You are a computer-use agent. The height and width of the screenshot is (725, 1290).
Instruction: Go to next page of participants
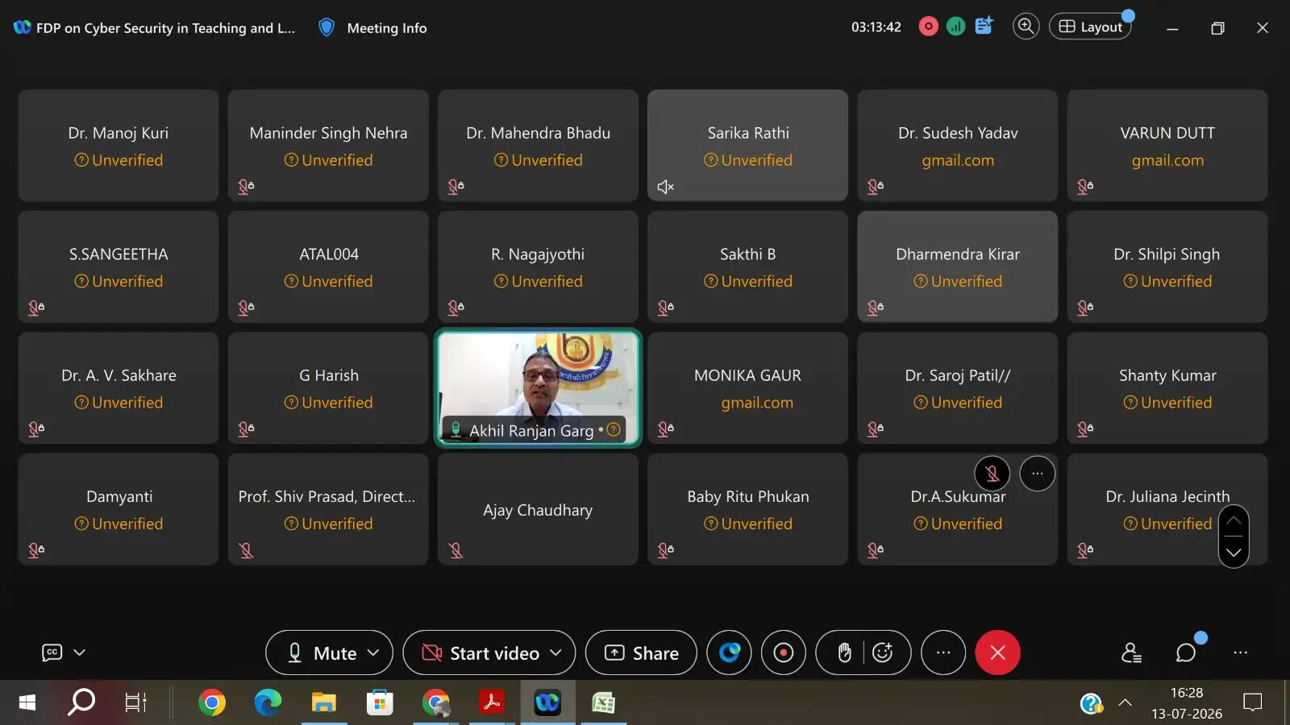[1234, 553]
